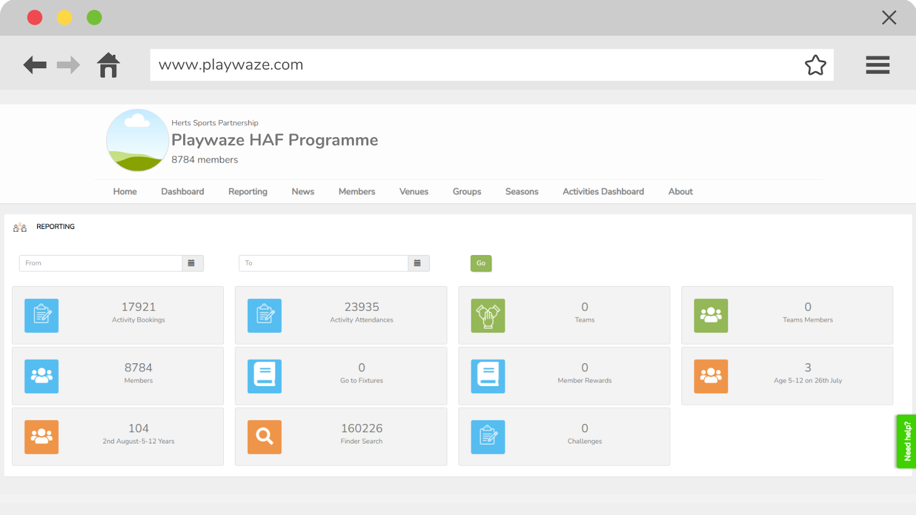Viewport: 916px width, 515px height.
Task: Open the Seasons tab
Action: pos(522,192)
